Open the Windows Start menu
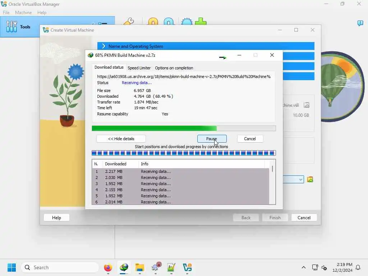Image resolution: width=368 pixels, height=276 pixels. coord(12,267)
